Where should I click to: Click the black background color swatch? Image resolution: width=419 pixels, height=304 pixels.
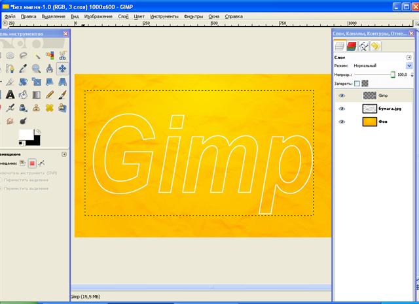pos(37,142)
